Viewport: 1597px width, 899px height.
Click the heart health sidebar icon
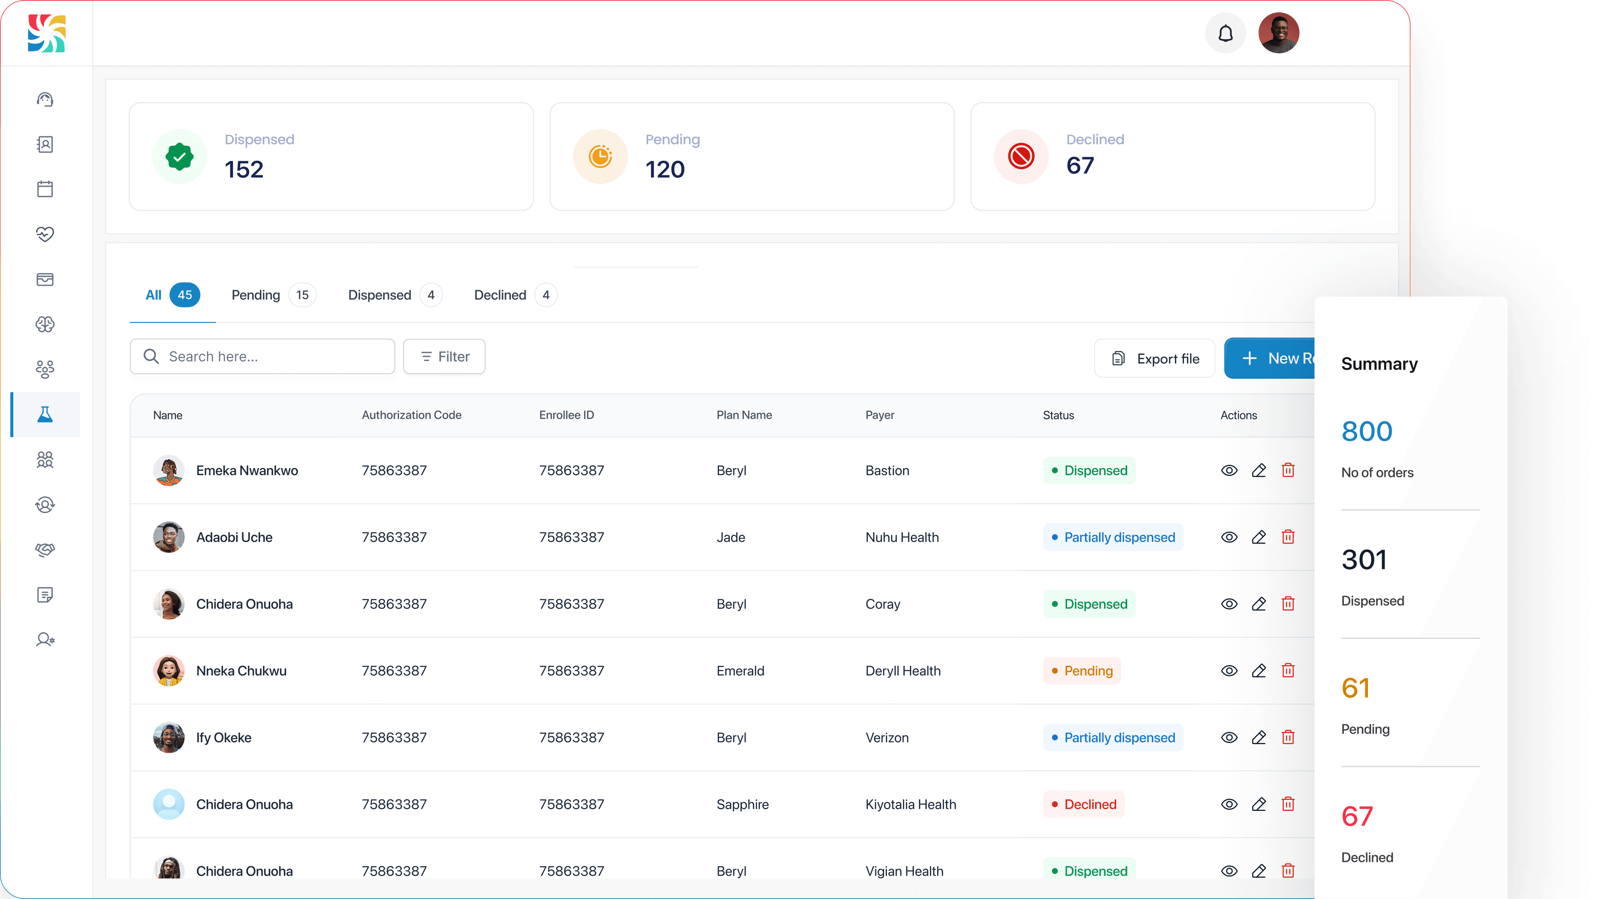pos(44,234)
